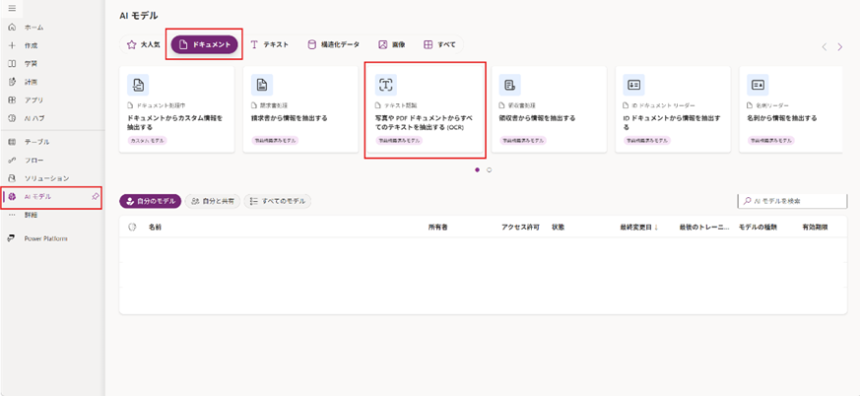Select the first carousel page dot

[x=477, y=170]
